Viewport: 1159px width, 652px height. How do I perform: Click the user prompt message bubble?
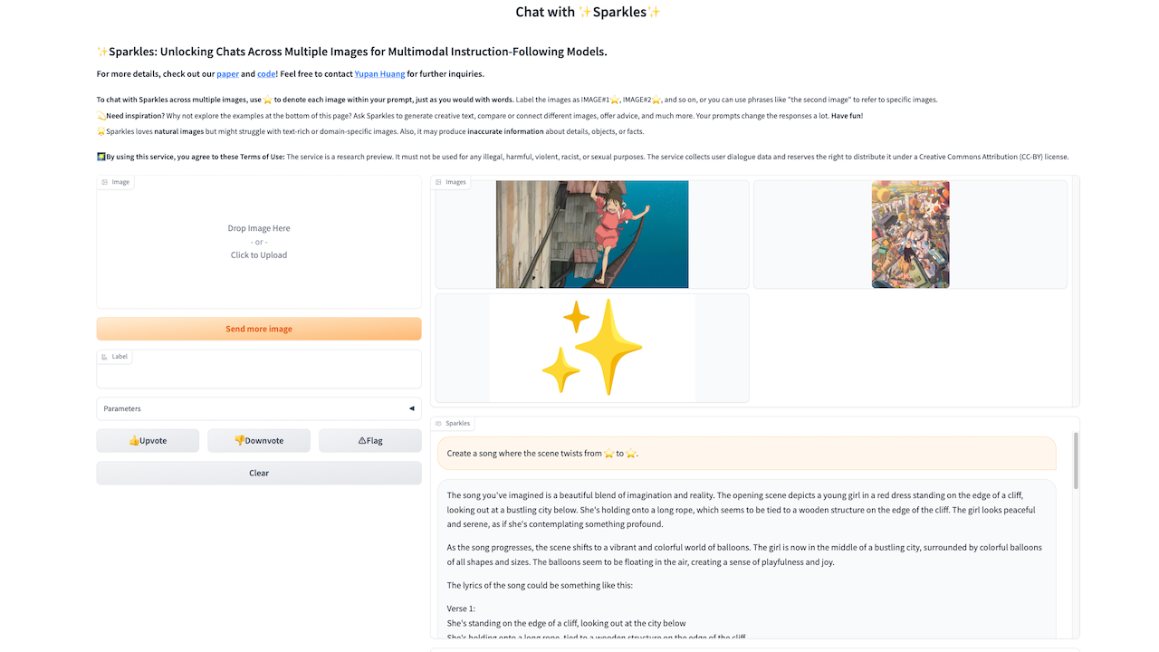click(747, 453)
